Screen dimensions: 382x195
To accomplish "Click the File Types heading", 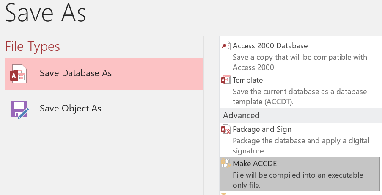I will click(33, 47).
